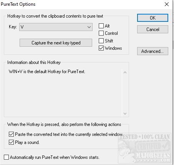Open the Key combo box showing V

[x=56, y=27]
